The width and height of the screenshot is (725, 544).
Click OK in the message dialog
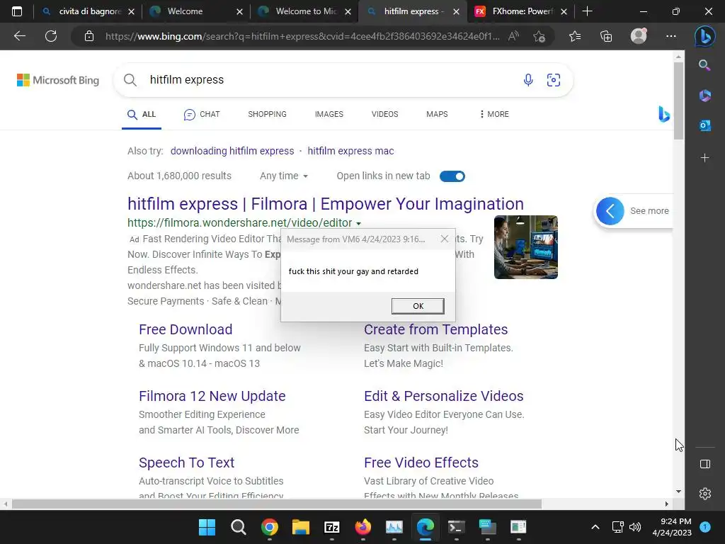tap(418, 306)
